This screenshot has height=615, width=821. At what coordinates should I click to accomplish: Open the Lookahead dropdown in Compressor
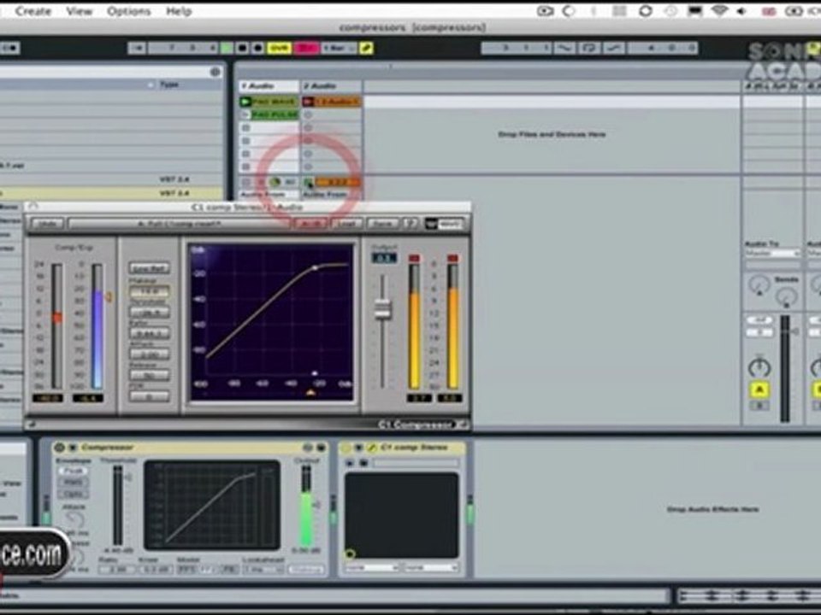point(263,569)
